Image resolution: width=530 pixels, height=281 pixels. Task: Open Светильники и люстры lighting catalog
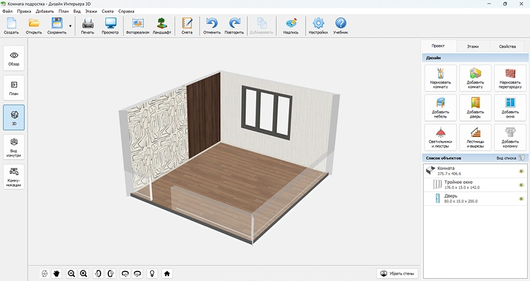click(x=440, y=138)
